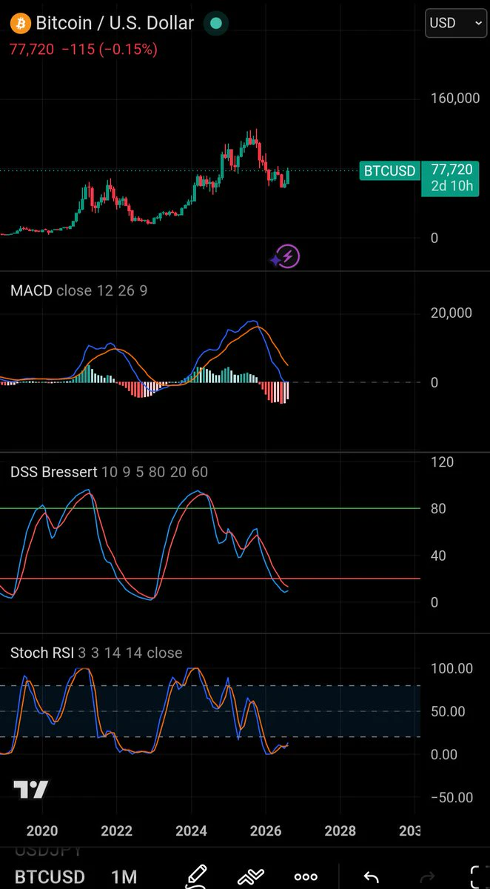The width and height of the screenshot is (490, 889).
Task: Select the MACD indicator legend
Action: pyautogui.click(x=78, y=290)
